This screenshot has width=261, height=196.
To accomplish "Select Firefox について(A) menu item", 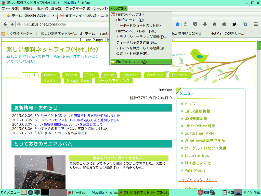I will click(141, 62).
